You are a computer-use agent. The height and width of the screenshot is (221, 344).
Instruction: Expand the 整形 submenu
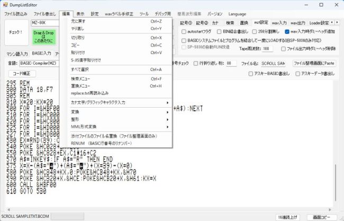[120, 119]
